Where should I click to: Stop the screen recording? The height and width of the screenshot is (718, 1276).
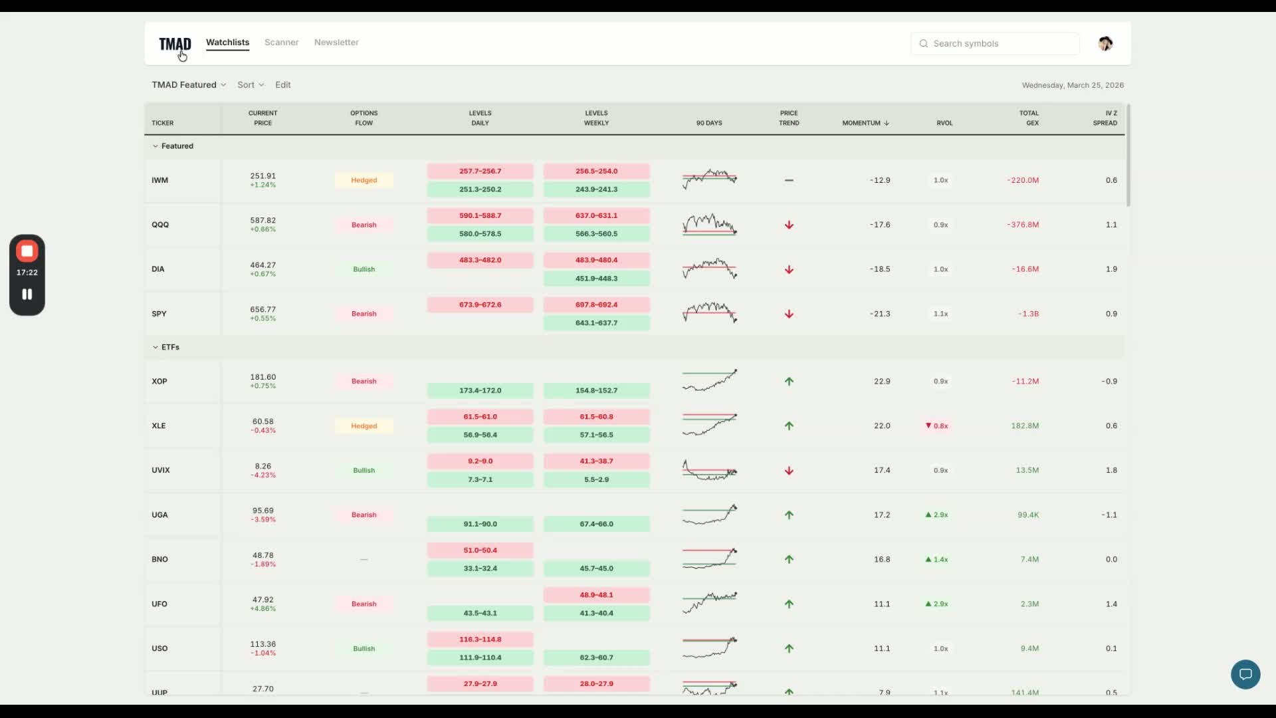tap(27, 251)
